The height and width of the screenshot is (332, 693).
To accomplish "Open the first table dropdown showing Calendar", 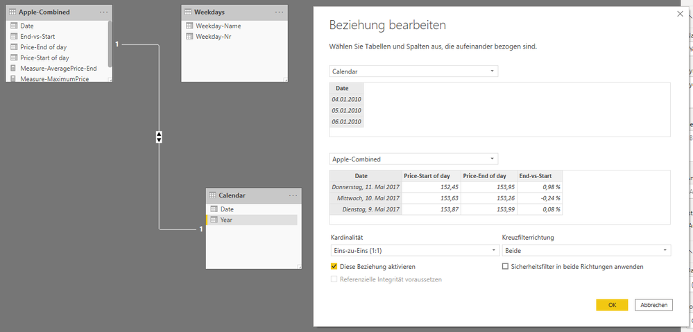I will (413, 71).
